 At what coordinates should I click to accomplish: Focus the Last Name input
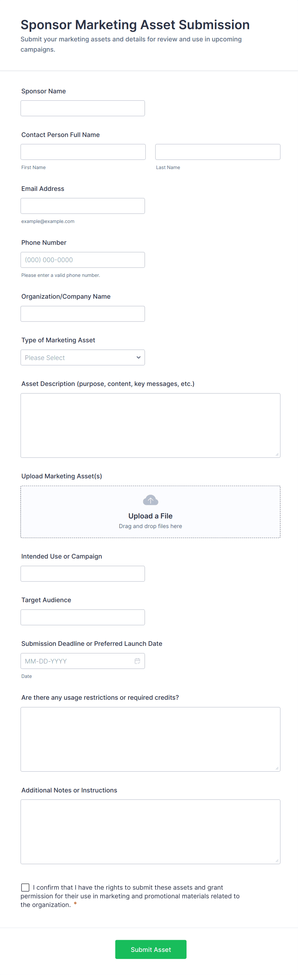(218, 152)
